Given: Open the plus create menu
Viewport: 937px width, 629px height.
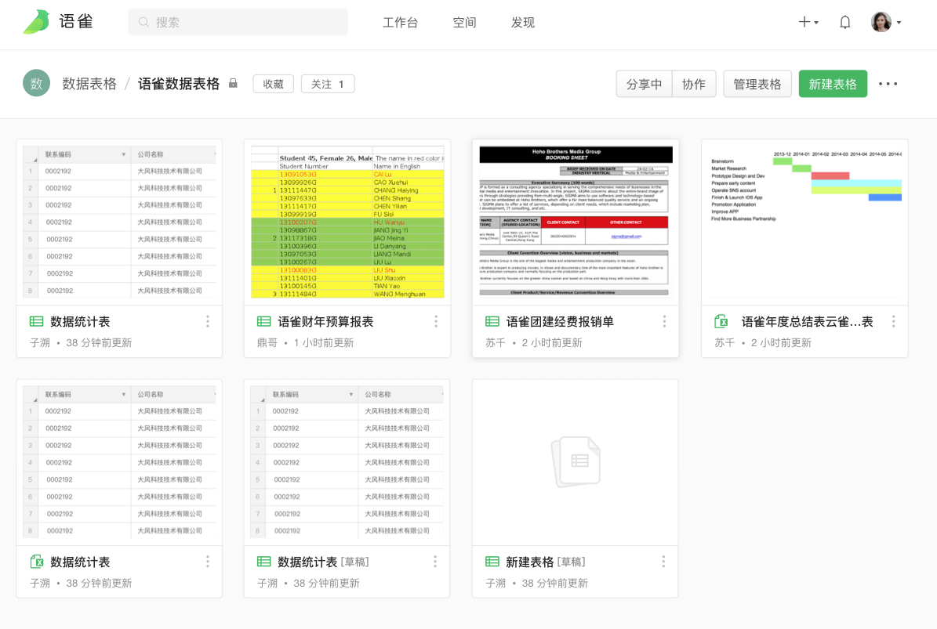Looking at the screenshot, I should [808, 22].
